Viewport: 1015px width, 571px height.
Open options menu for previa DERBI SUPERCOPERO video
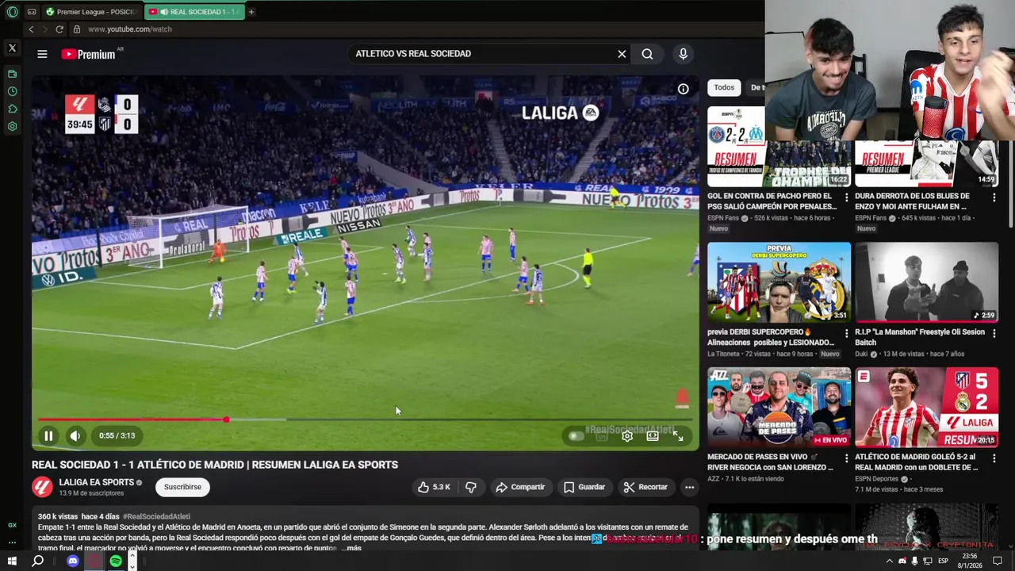pos(847,333)
